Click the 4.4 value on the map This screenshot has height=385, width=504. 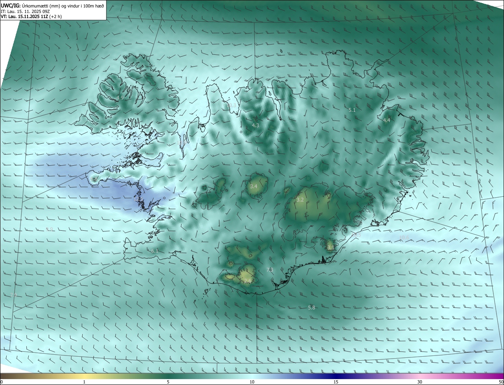pos(387,120)
